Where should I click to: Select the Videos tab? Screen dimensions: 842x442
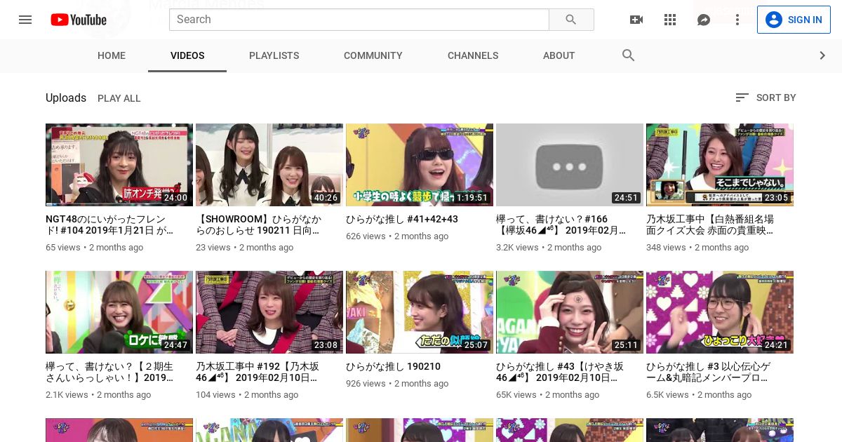(187, 55)
